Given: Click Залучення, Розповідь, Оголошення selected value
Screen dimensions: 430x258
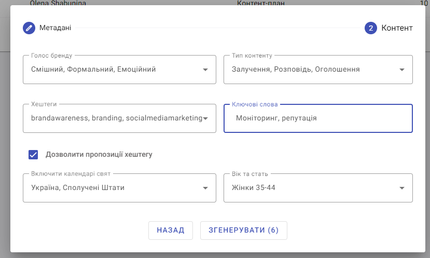Looking at the screenshot, I should (x=296, y=69).
